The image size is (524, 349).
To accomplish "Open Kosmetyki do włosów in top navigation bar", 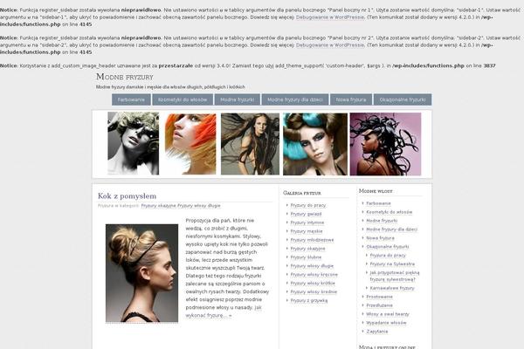I will pyautogui.click(x=183, y=99).
